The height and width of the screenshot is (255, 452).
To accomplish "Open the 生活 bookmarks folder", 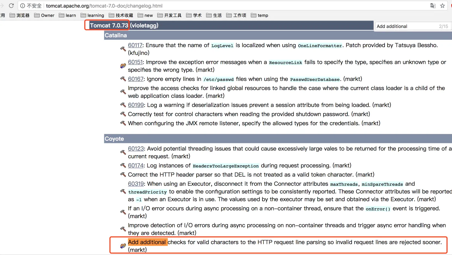I will click(x=214, y=15).
